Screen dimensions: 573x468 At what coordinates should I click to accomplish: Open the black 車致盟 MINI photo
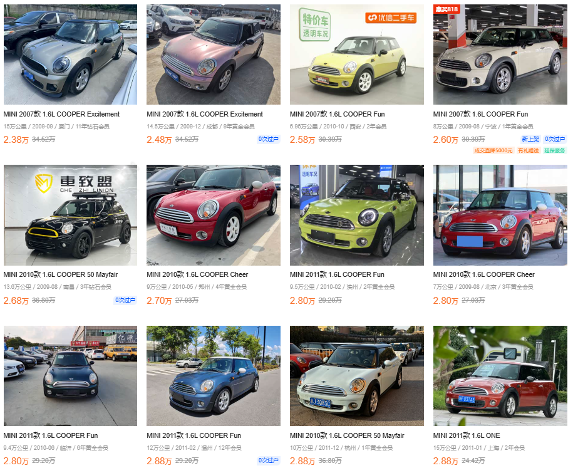click(x=70, y=215)
